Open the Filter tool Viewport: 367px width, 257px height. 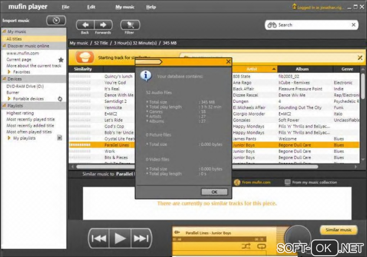(x=130, y=25)
